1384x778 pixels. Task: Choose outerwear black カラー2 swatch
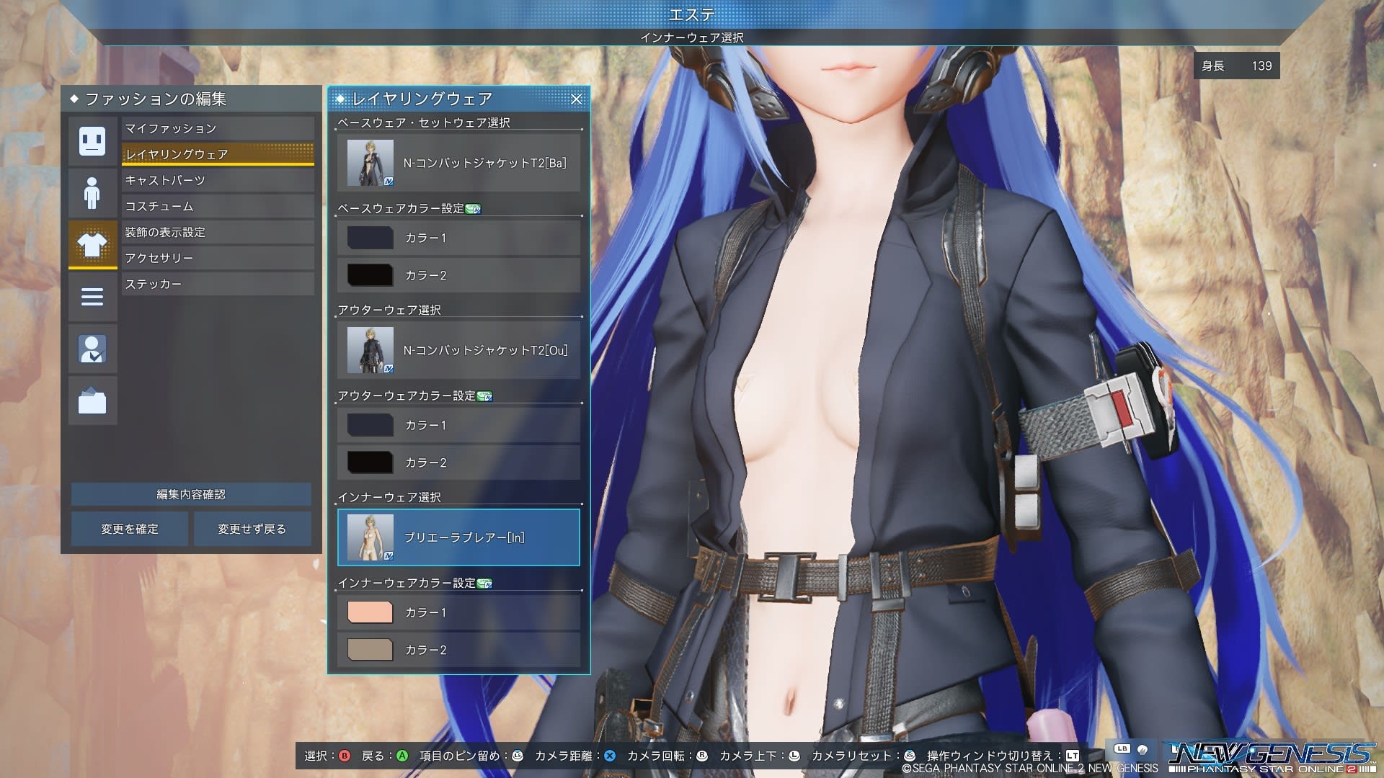(x=371, y=462)
